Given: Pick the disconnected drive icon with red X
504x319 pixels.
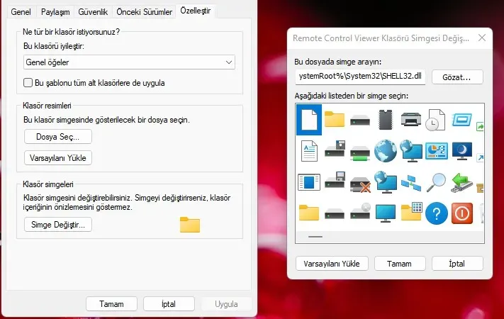Looking at the screenshot, I should 360,181.
